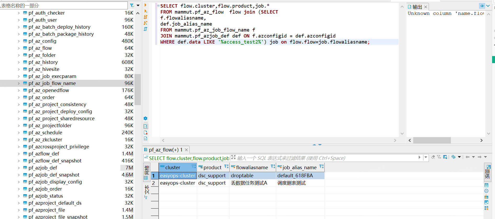Select the droptable cell
Viewport: 495px width, 219px height.
click(x=253, y=175)
